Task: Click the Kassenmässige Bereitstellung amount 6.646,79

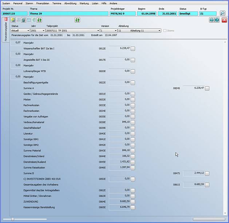Action: (x=120, y=207)
